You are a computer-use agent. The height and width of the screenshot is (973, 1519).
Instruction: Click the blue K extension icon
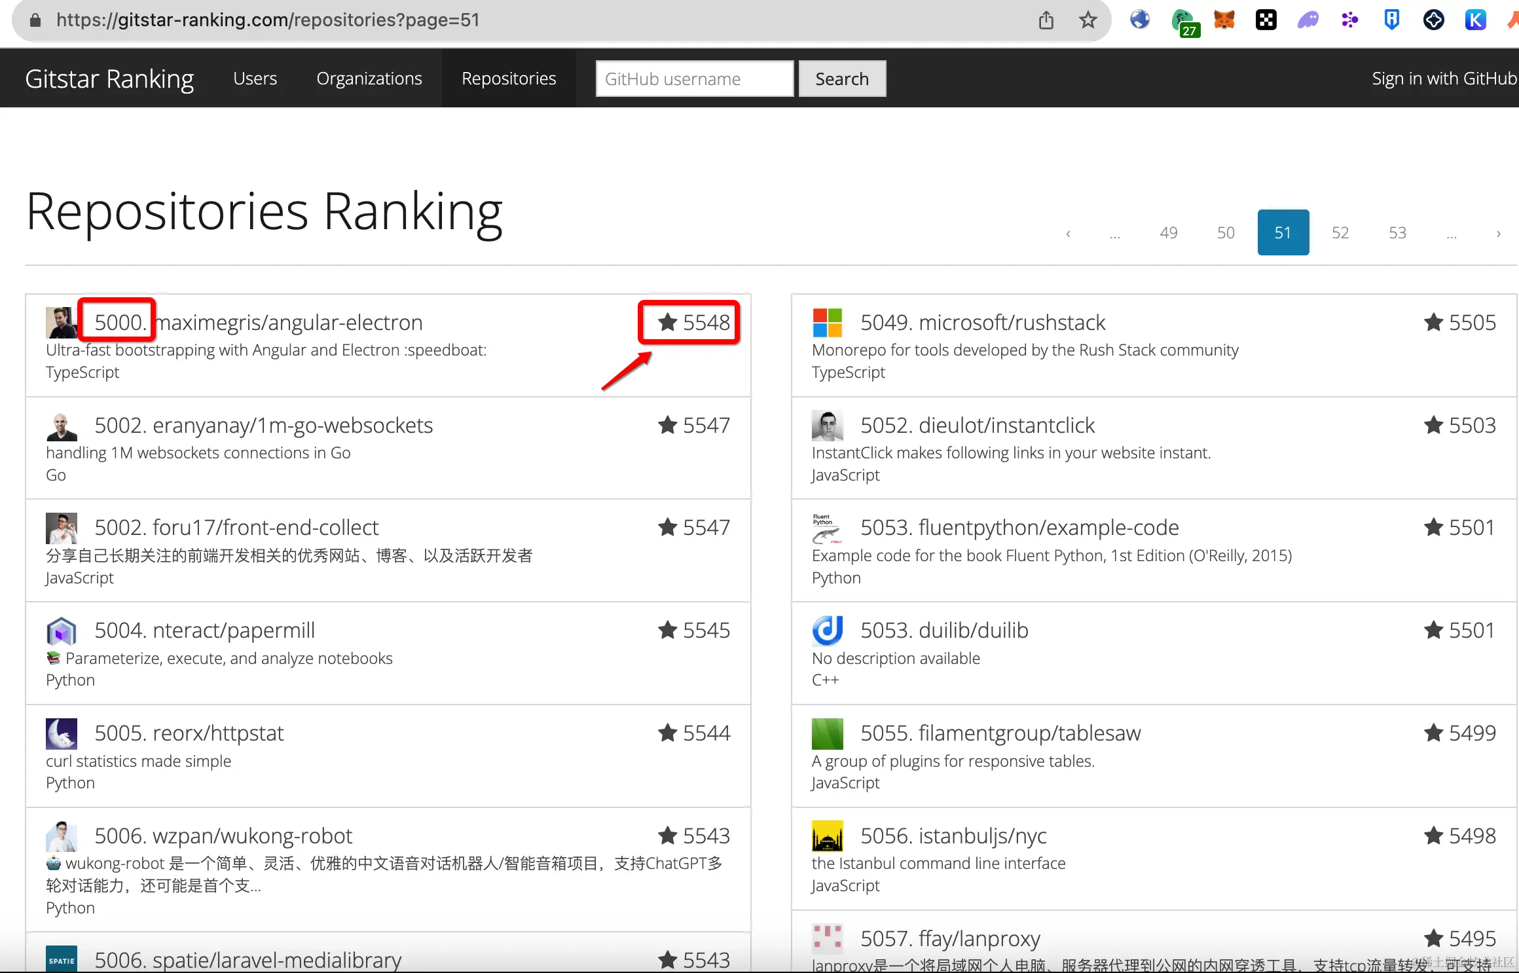1475,20
